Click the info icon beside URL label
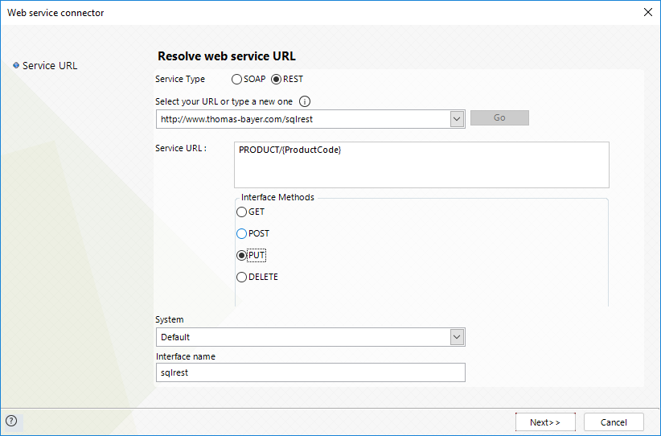 click(304, 101)
